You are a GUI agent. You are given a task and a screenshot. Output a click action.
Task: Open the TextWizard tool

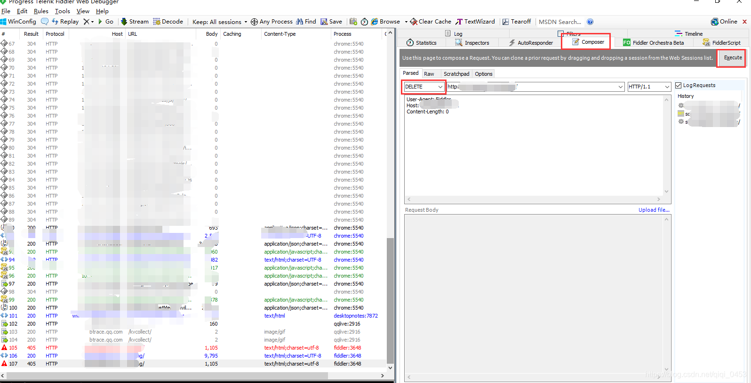pyautogui.click(x=475, y=22)
